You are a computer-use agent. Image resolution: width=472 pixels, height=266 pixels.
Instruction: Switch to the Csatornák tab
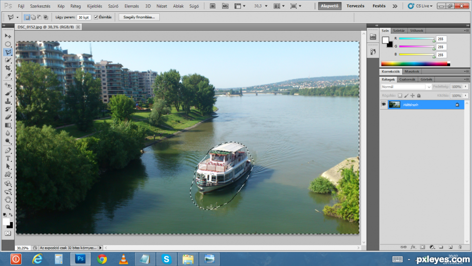(407, 79)
